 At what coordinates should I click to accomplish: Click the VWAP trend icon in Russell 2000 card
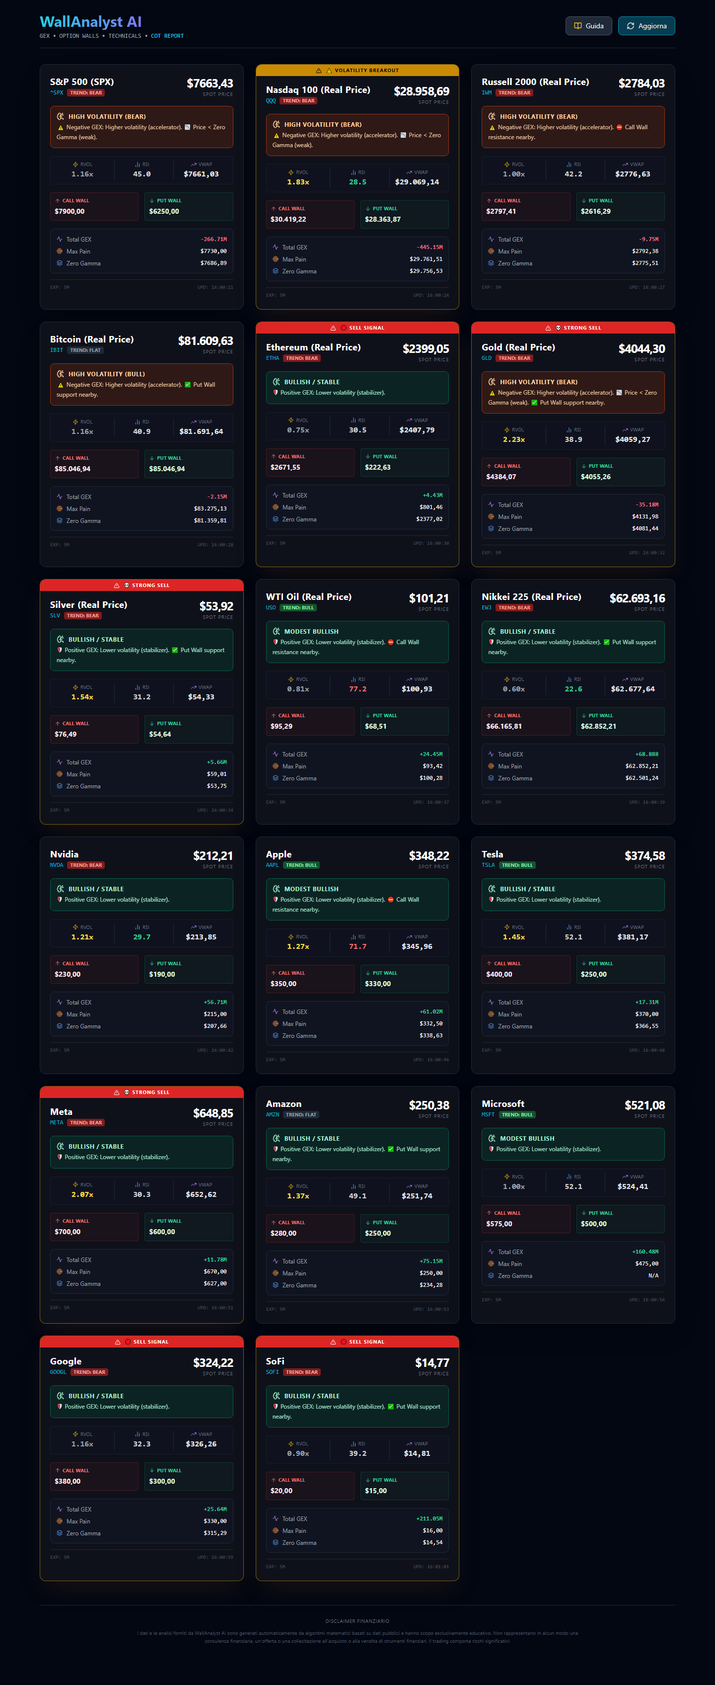click(x=625, y=164)
